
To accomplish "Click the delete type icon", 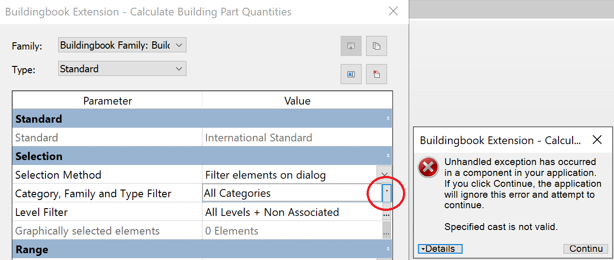I will (376, 74).
